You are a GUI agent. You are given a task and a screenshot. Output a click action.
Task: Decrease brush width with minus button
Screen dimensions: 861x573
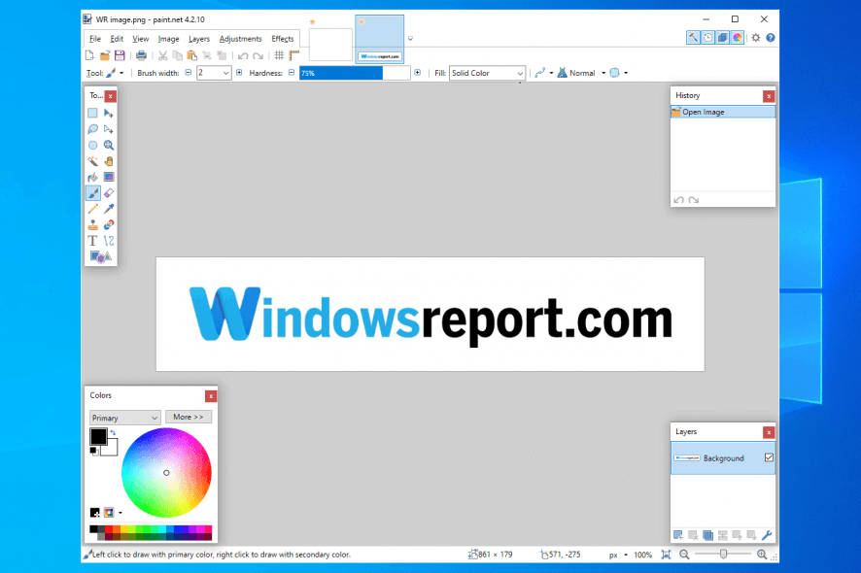[188, 73]
